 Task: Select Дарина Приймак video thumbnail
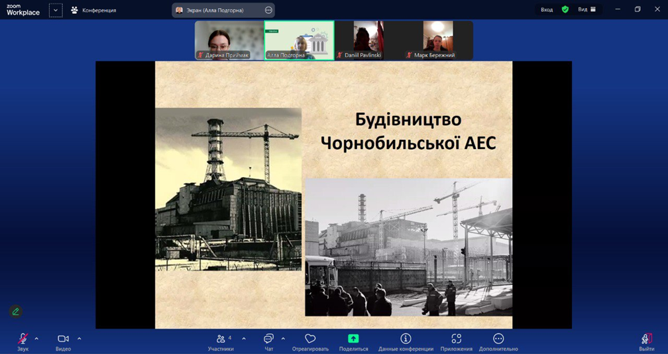coord(229,40)
